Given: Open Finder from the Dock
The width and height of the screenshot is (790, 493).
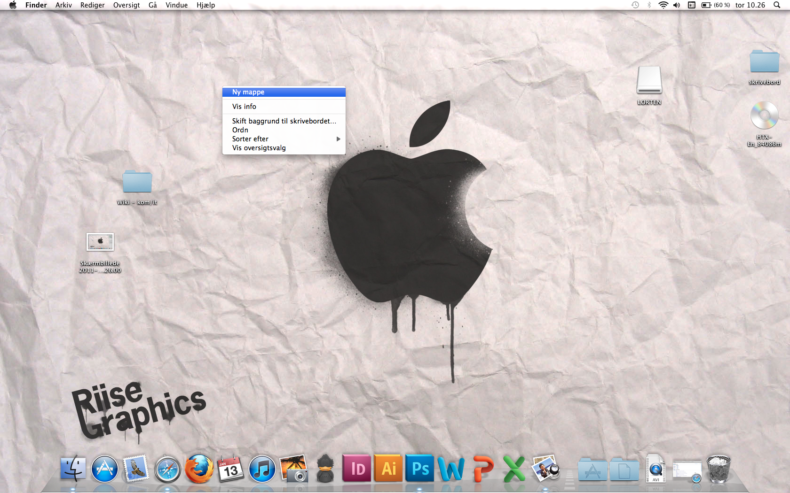Looking at the screenshot, I should (73, 469).
